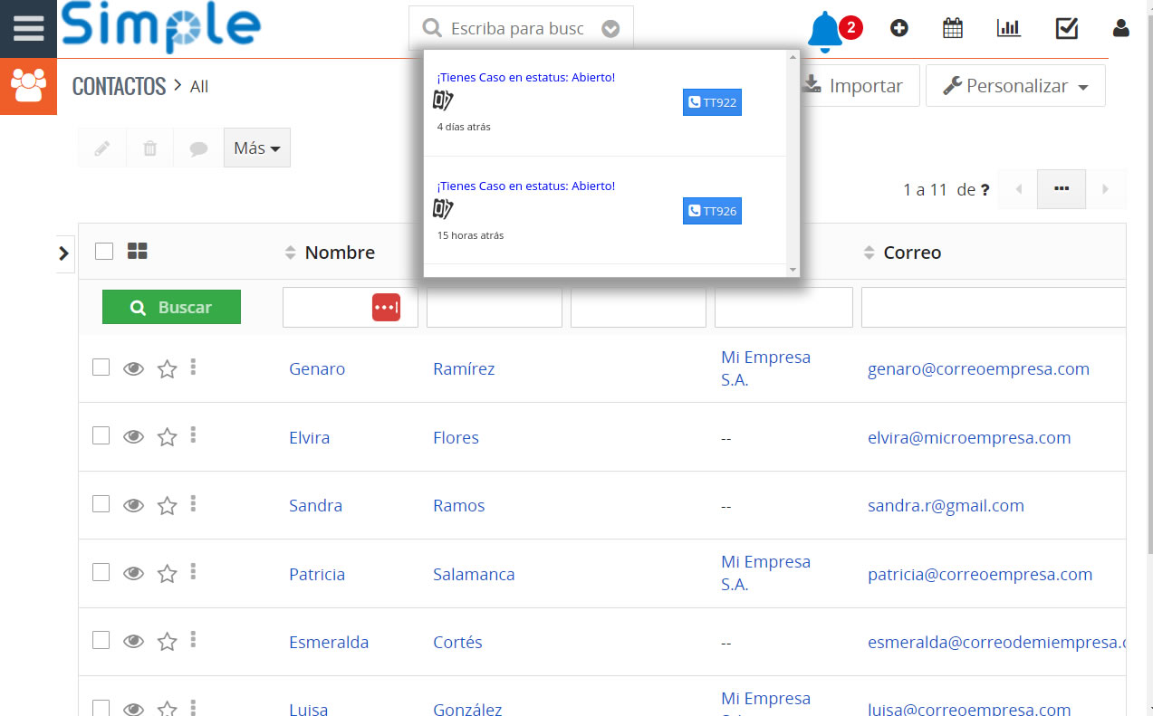This screenshot has height=716, width=1153.
Task: Open email genaro@correoempresa.com
Action: tap(978, 368)
